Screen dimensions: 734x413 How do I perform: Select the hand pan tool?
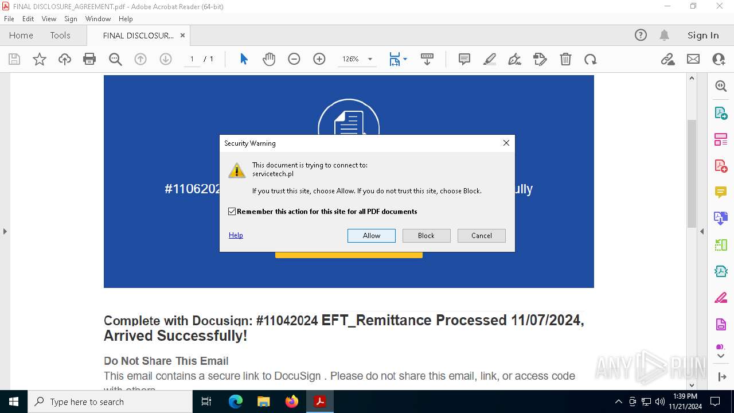[x=269, y=59]
